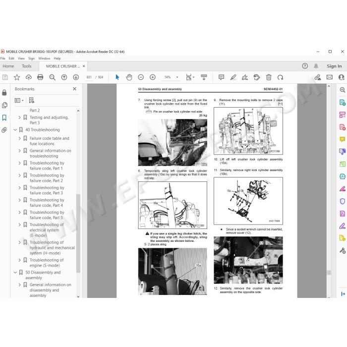Add a sticky note comment icon
This screenshot has height=347, width=347.
pos(221,77)
